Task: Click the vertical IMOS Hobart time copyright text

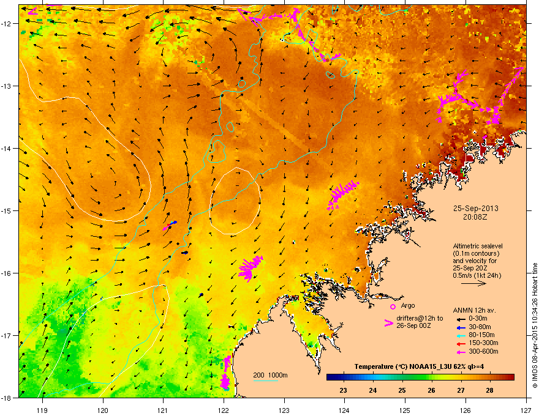Action: 535,325
